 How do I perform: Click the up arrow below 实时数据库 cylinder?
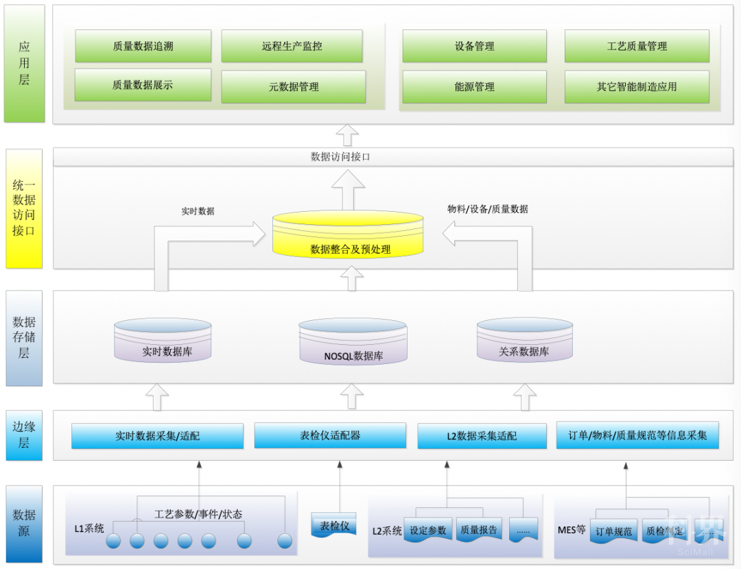pos(157,397)
